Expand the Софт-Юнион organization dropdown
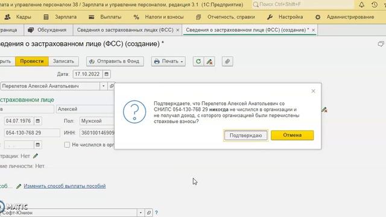This screenshot has width=386, height=217. click(x=141, y=213)
